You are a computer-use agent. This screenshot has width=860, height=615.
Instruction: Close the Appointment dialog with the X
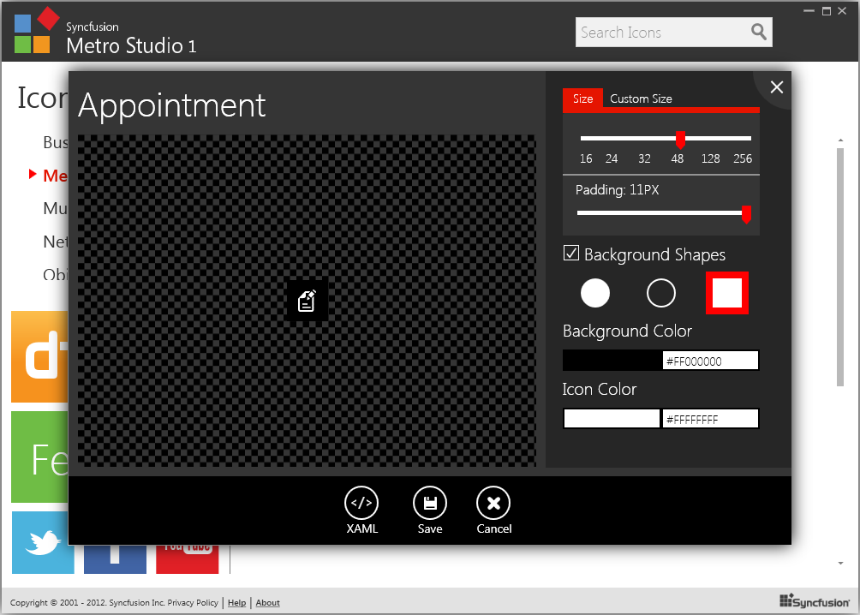pyautogui.click(x=776, y=87)
